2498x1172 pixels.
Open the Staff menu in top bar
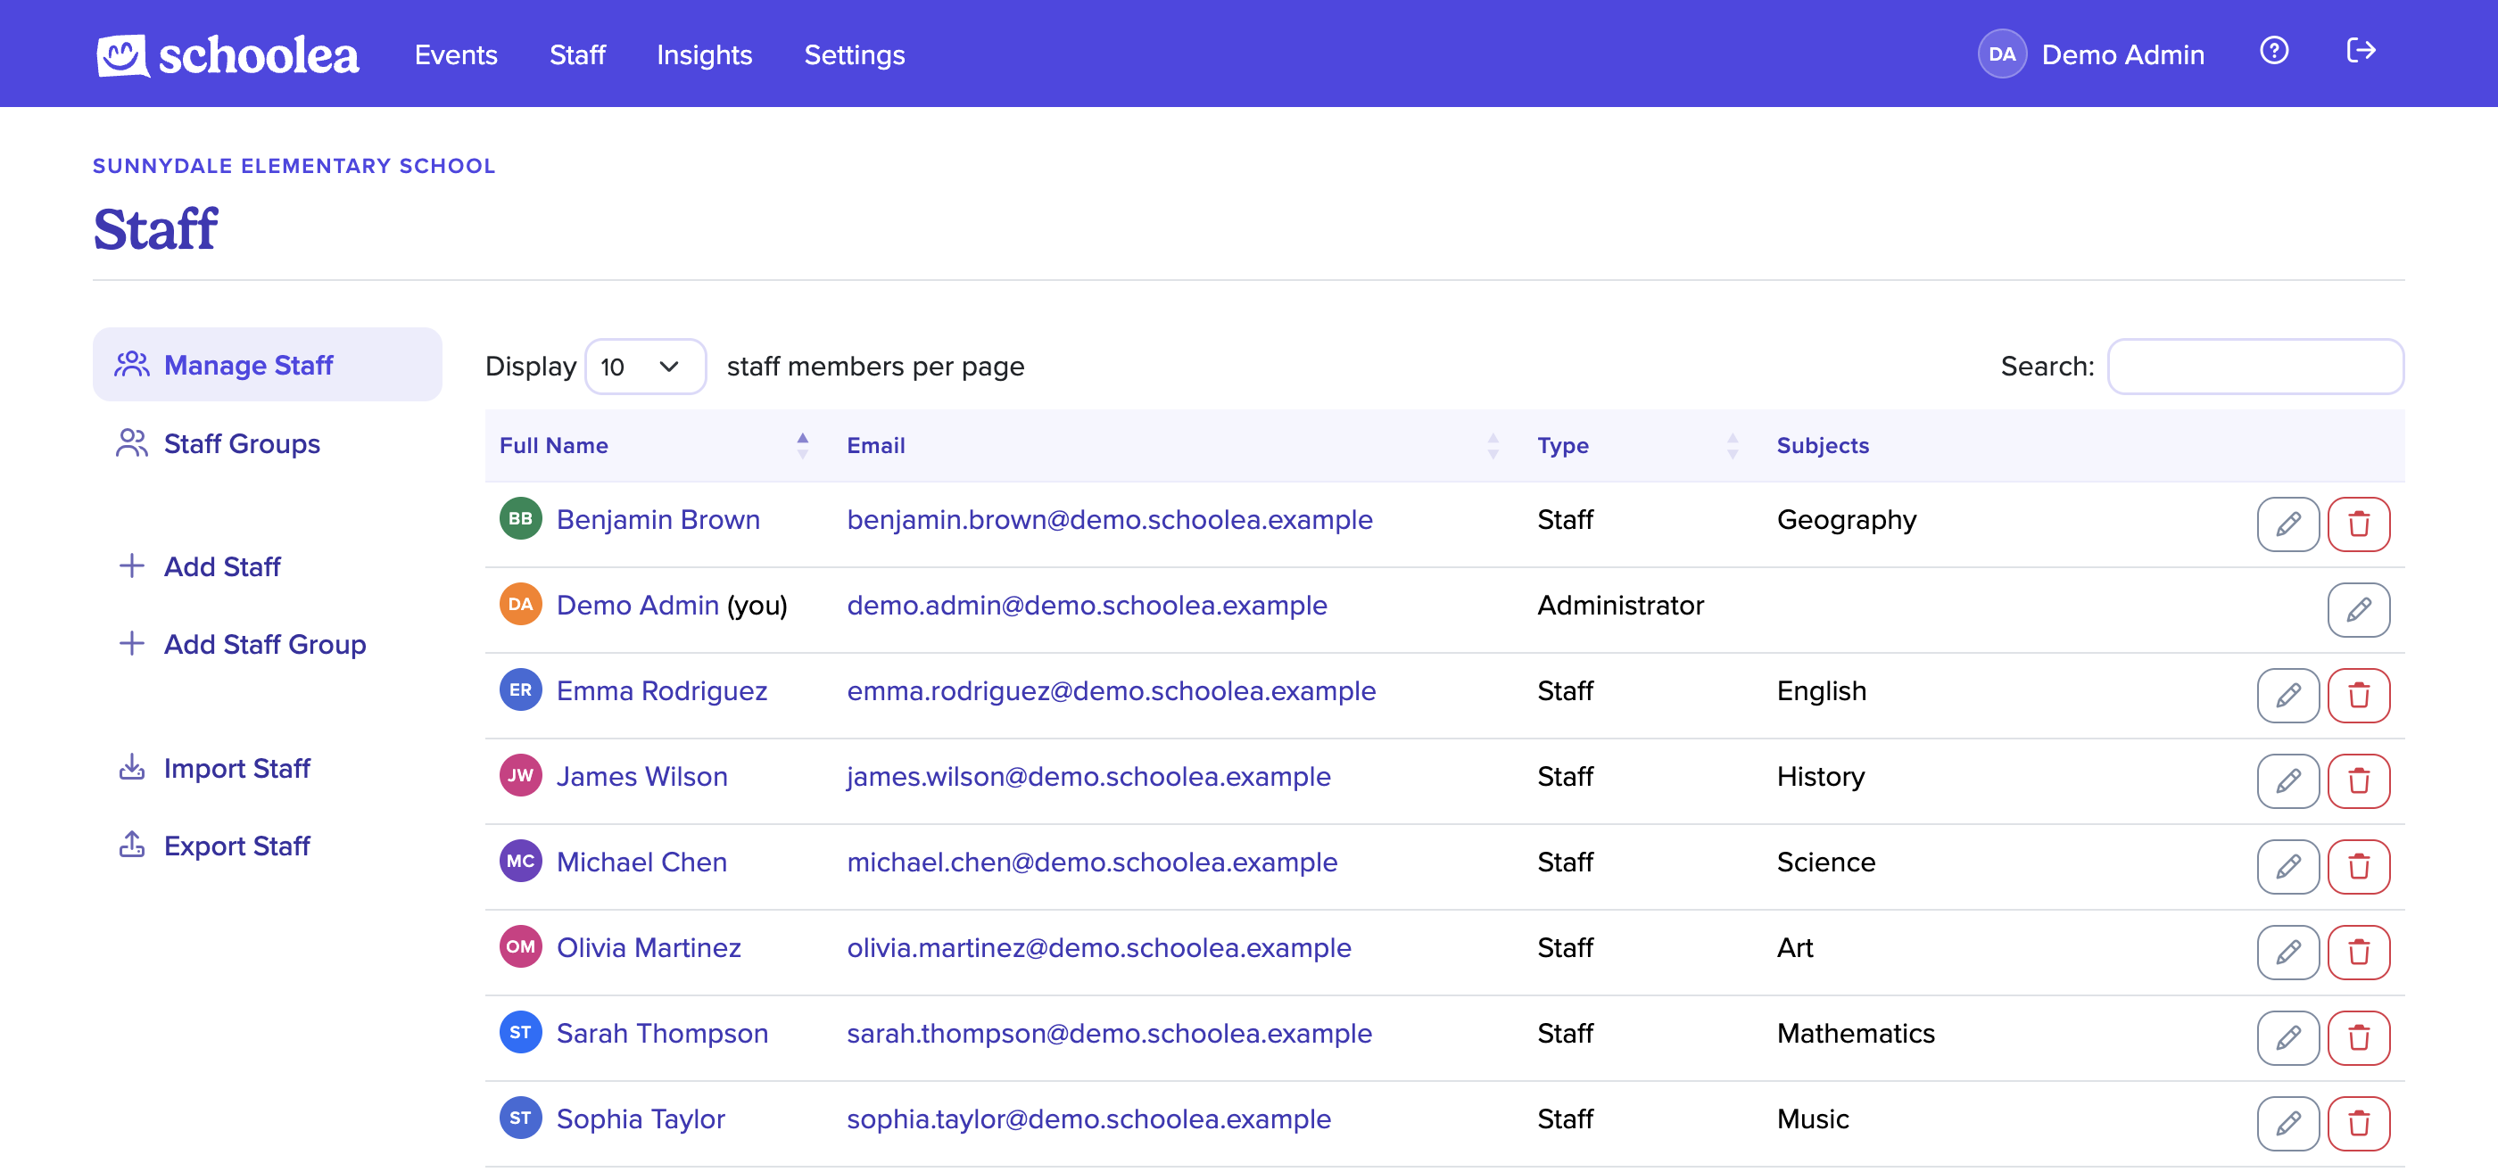(577, 55)
